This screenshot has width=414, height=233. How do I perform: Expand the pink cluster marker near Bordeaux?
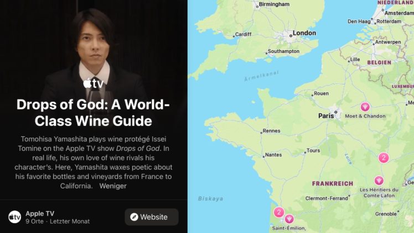[278, 212]
